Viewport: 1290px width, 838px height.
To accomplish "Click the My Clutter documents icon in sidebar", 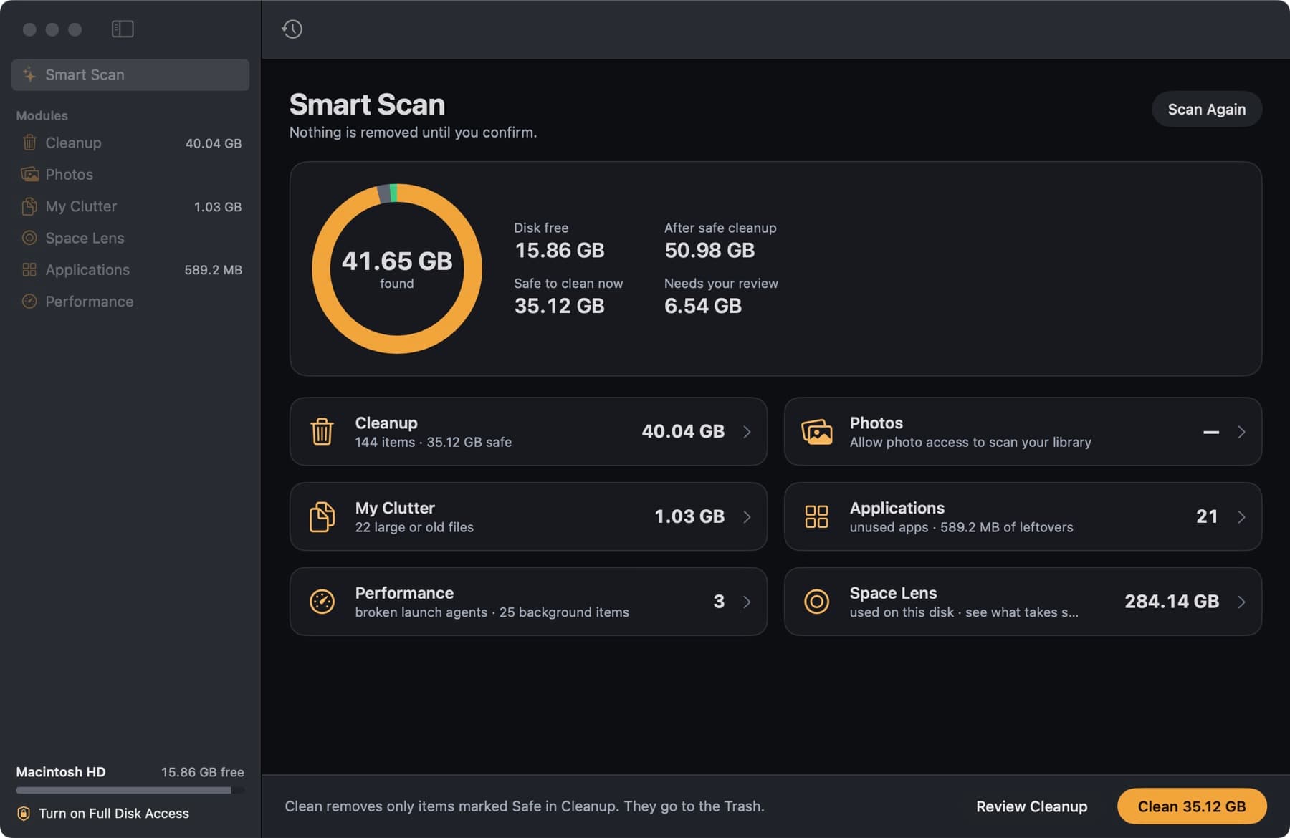I will click(x=29, y=206).
